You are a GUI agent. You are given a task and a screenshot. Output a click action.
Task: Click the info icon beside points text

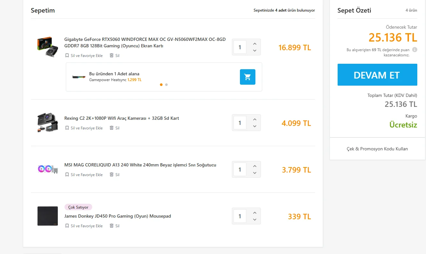(x=415, y=50)
